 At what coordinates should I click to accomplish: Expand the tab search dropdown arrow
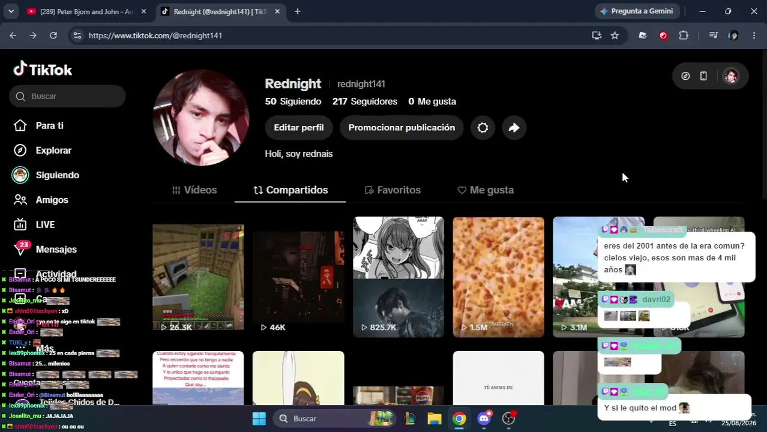click(x=11, y=11)
